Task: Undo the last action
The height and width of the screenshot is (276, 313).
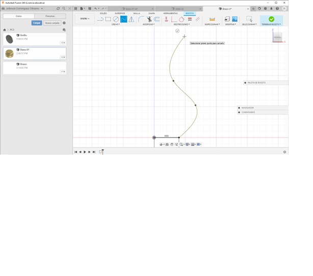Action: coord(96,9)
